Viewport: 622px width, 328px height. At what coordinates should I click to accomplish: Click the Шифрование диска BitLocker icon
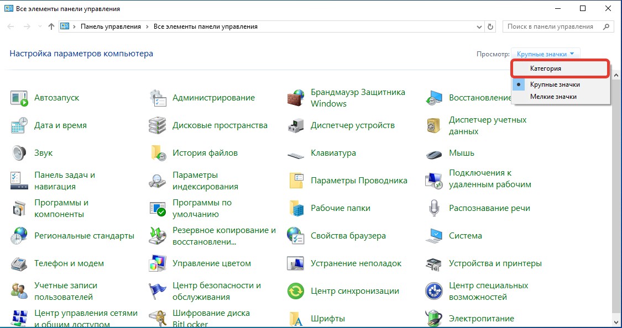tap(158, 319)
